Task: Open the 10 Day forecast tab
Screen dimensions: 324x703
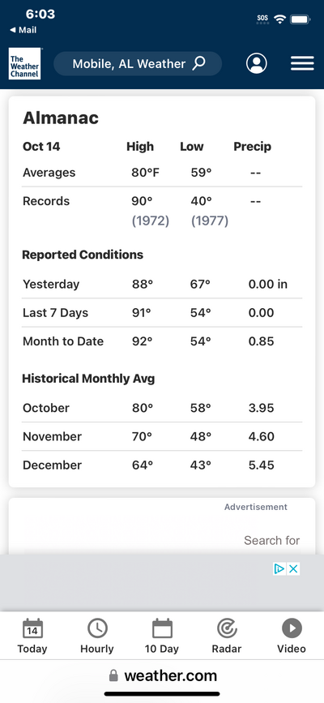Action: click(162, 637)
